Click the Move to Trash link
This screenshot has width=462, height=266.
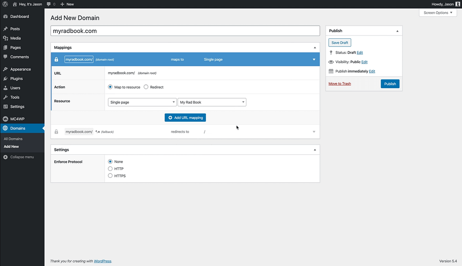(340, 83)
